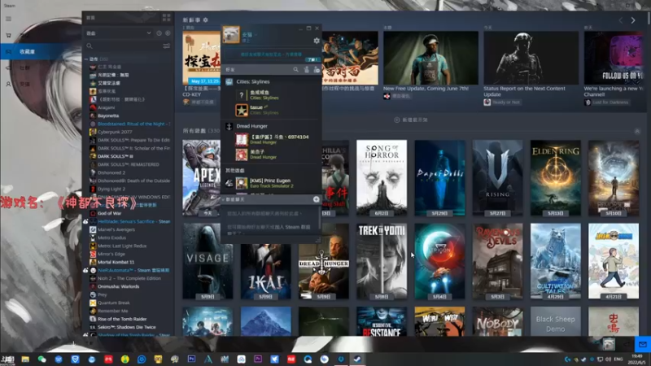Viewport: 651px width, 366px height.
Task: Open the hamburger menu in the Steam sidebar
Action: (8, 19)
